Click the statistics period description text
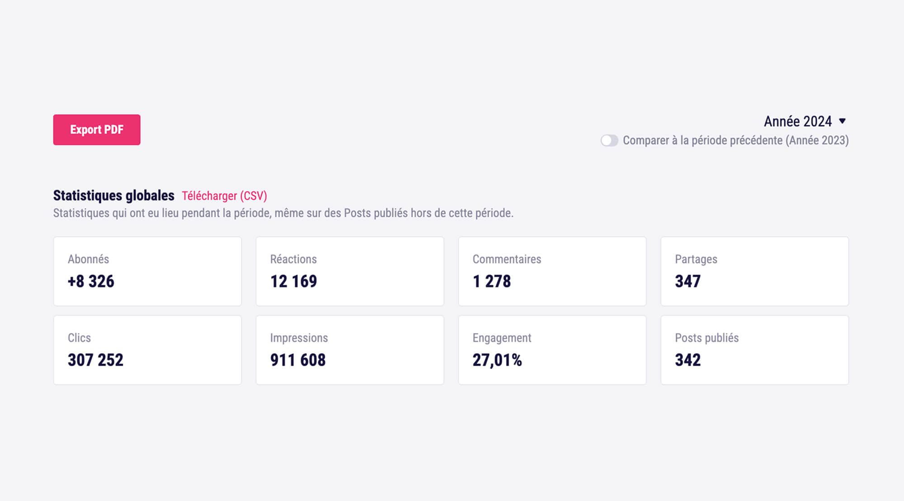This screenshot has height=501, width=904. pyautogui.click(x=283, y=213)
